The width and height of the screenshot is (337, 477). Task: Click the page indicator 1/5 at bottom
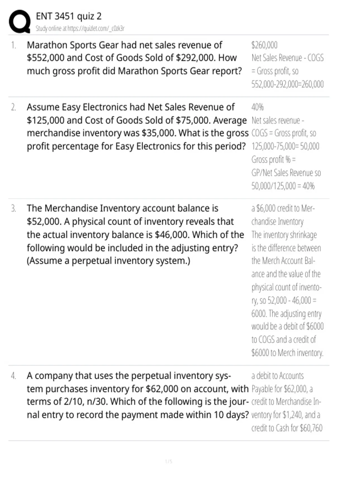(168, 461)
